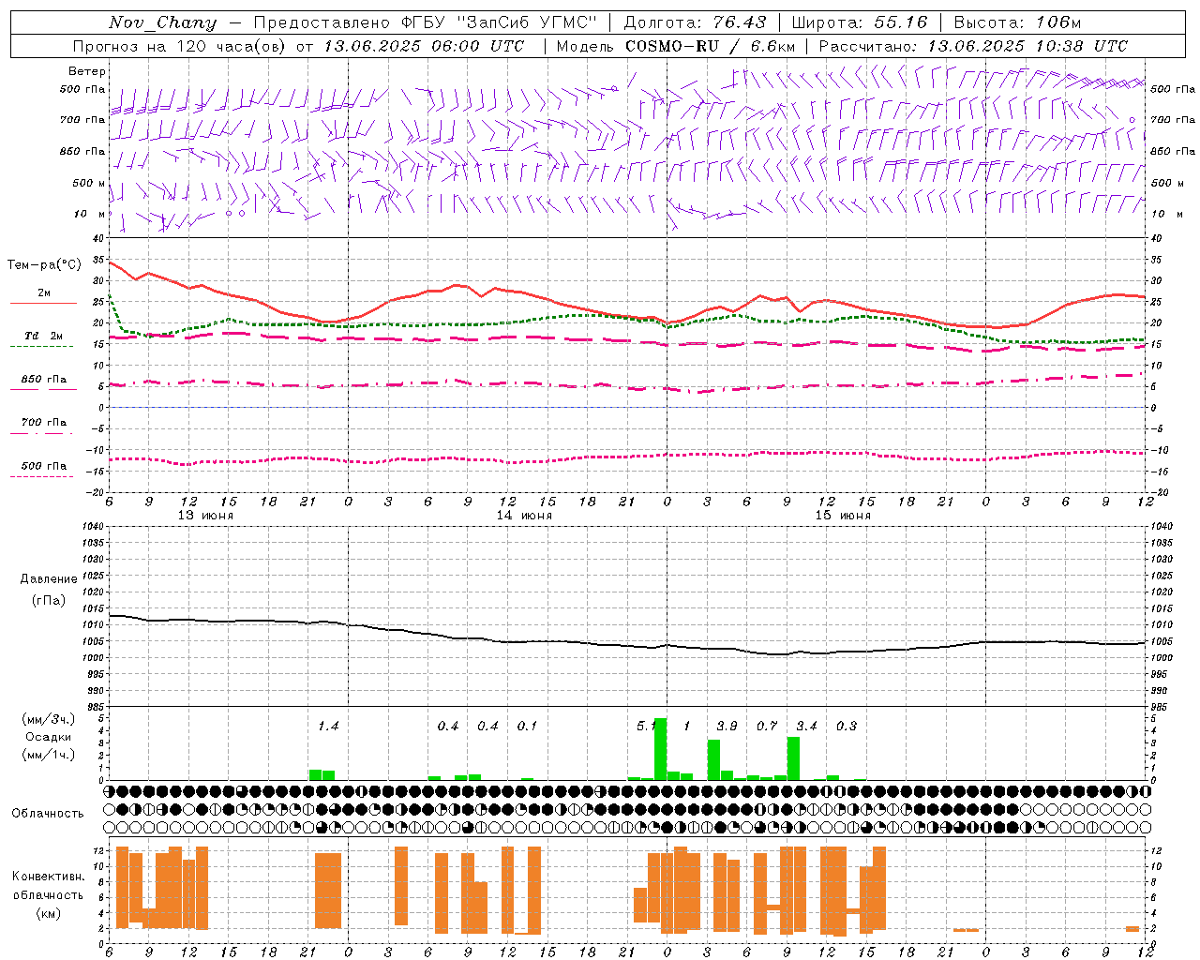The width and height of the screenshot is (1200, 960).
Task: Click the Давление (гПа) pressure axis label
Action: point(48,590)
